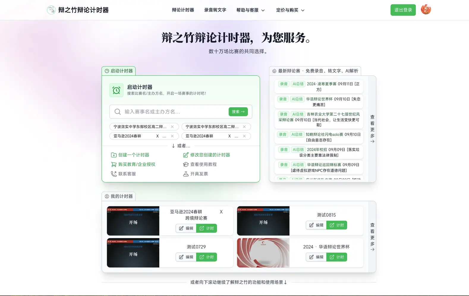Click the shopping cart icon for 购买授权
The height and width of the screenshot is (296, 469).
coord(114,164)
